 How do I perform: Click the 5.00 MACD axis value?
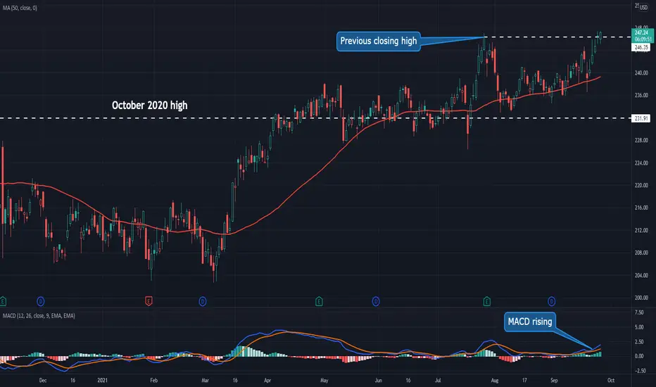(639, 327)
